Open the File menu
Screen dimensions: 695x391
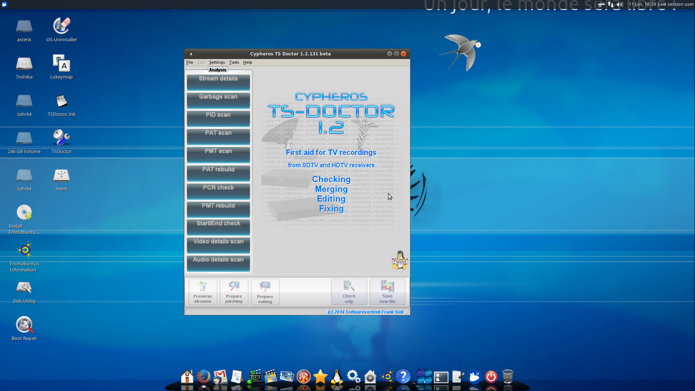click(x=190, y=62)
